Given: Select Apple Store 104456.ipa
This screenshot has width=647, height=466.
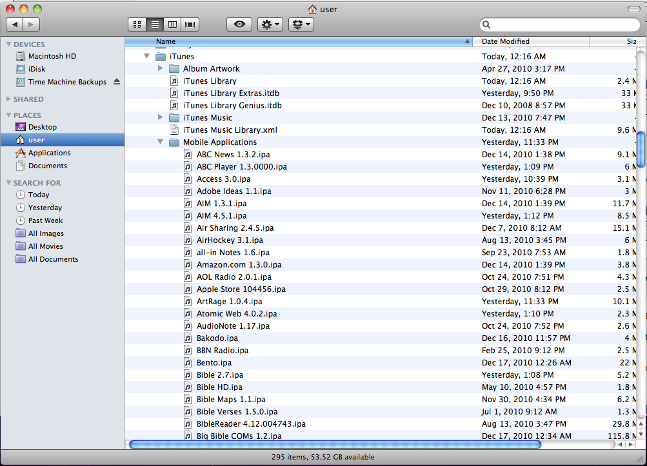Looking at the screenshot, I should click(241, 289).
